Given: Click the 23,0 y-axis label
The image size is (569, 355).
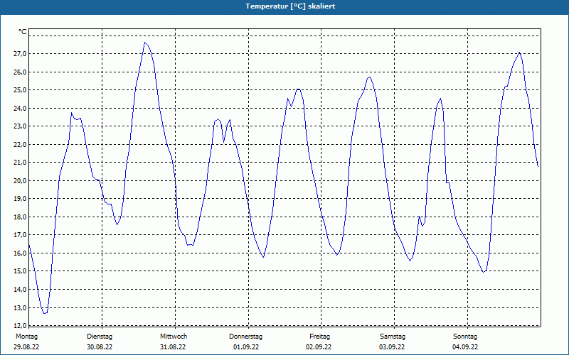Looking at the screenshot, I should 20,126.
